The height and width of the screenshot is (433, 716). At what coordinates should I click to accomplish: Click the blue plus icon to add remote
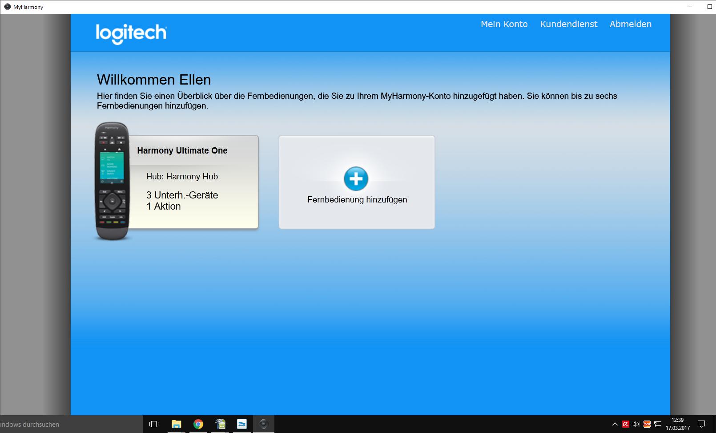[x=356, y=178]
